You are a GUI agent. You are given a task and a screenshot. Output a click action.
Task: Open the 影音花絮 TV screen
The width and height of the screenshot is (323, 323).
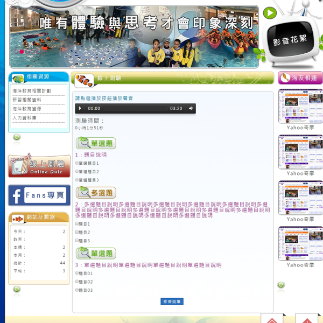pyautogui.click(x=290, y=39)
